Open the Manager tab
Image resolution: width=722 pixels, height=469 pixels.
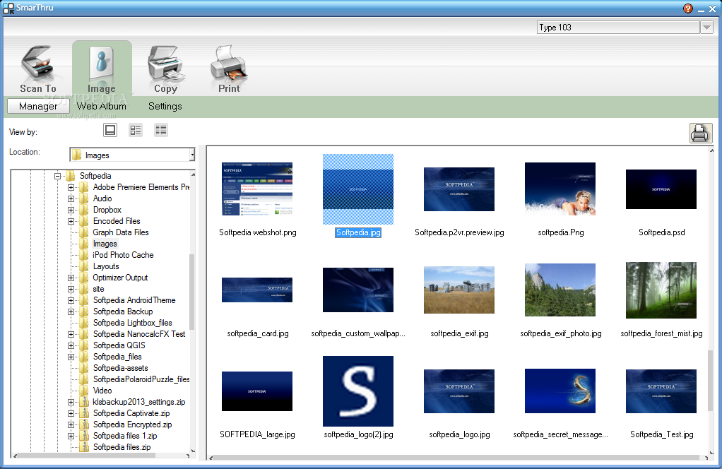(38, 107)
